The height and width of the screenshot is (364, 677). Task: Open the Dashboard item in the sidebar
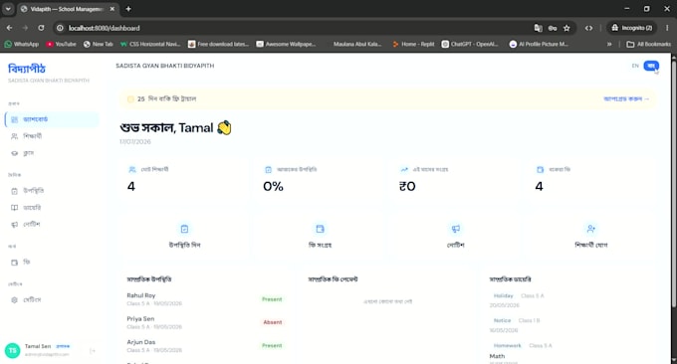52,119
